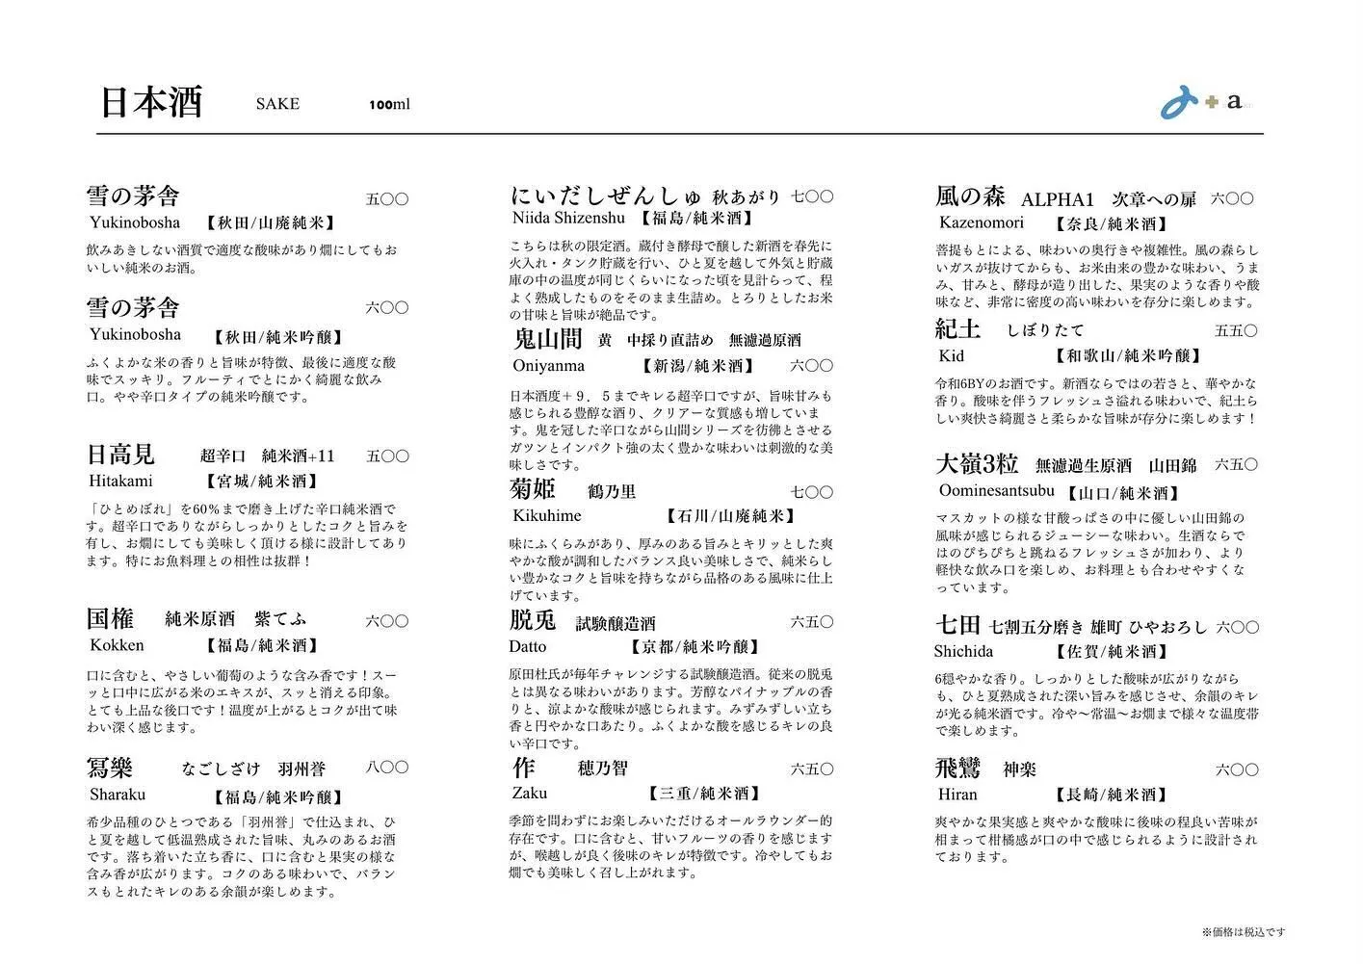Select the Oominesantsubu romanized name

(x=997, y=490)
